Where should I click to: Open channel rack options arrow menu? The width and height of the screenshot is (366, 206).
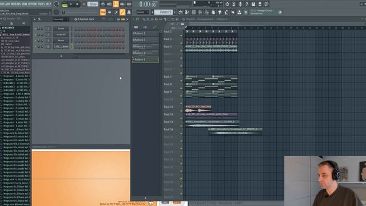pos(35,19)
